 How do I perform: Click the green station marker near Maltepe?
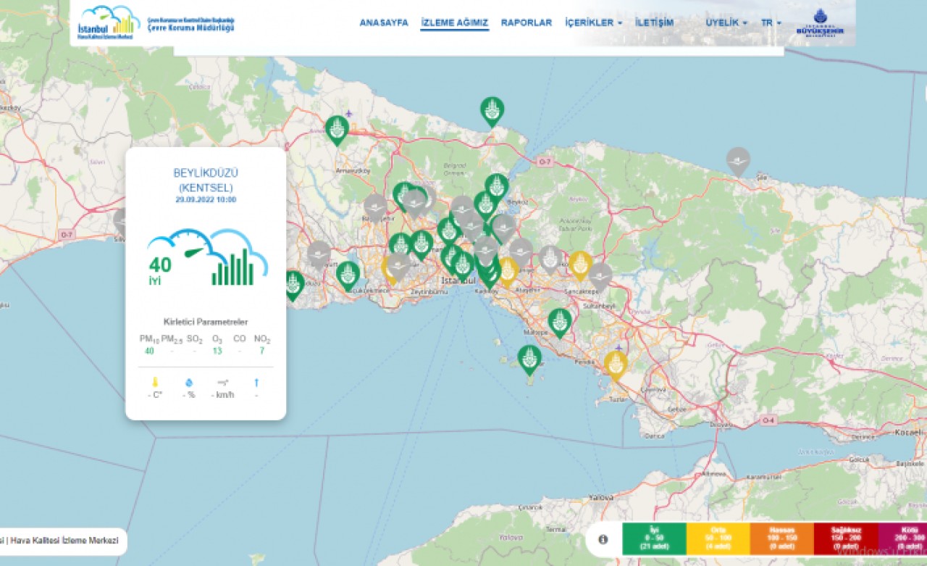click(x=560, y=321)
